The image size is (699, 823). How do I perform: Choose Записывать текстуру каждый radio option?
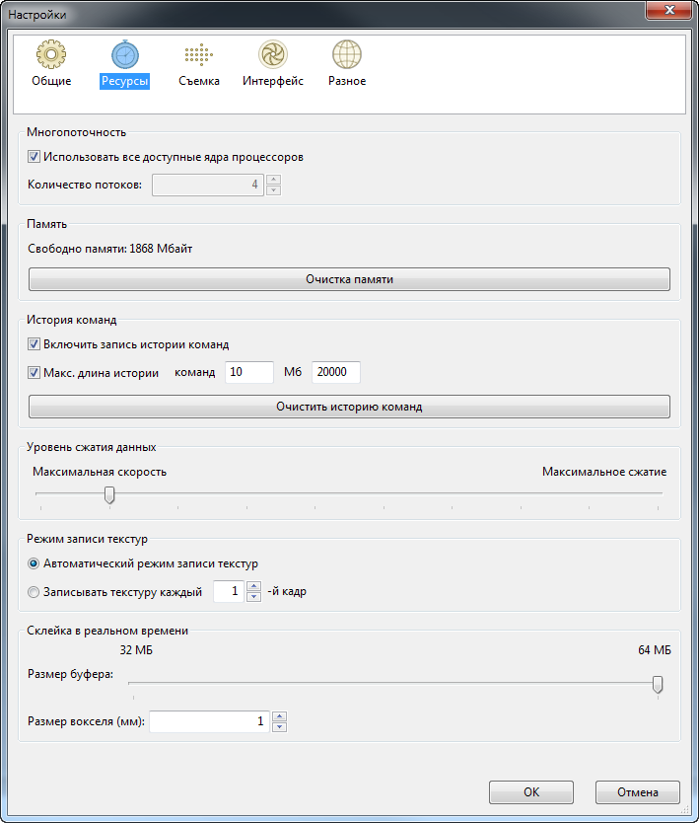tap(34, 592)
